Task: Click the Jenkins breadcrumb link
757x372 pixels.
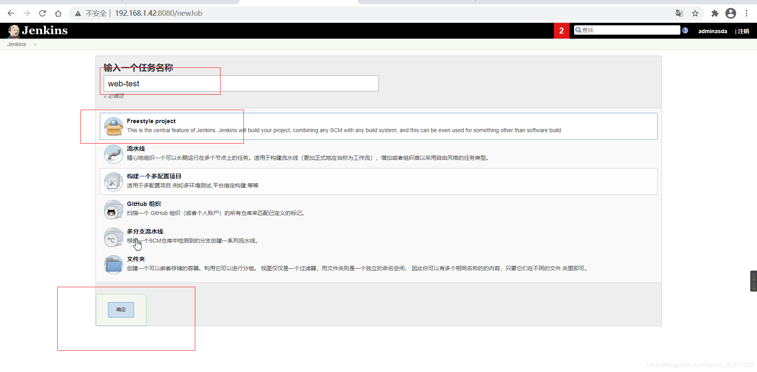Action: click(x=17, y=44)
